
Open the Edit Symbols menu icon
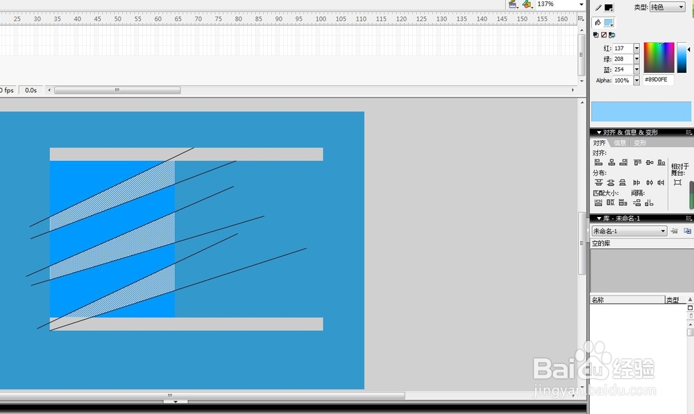(527, 4)
